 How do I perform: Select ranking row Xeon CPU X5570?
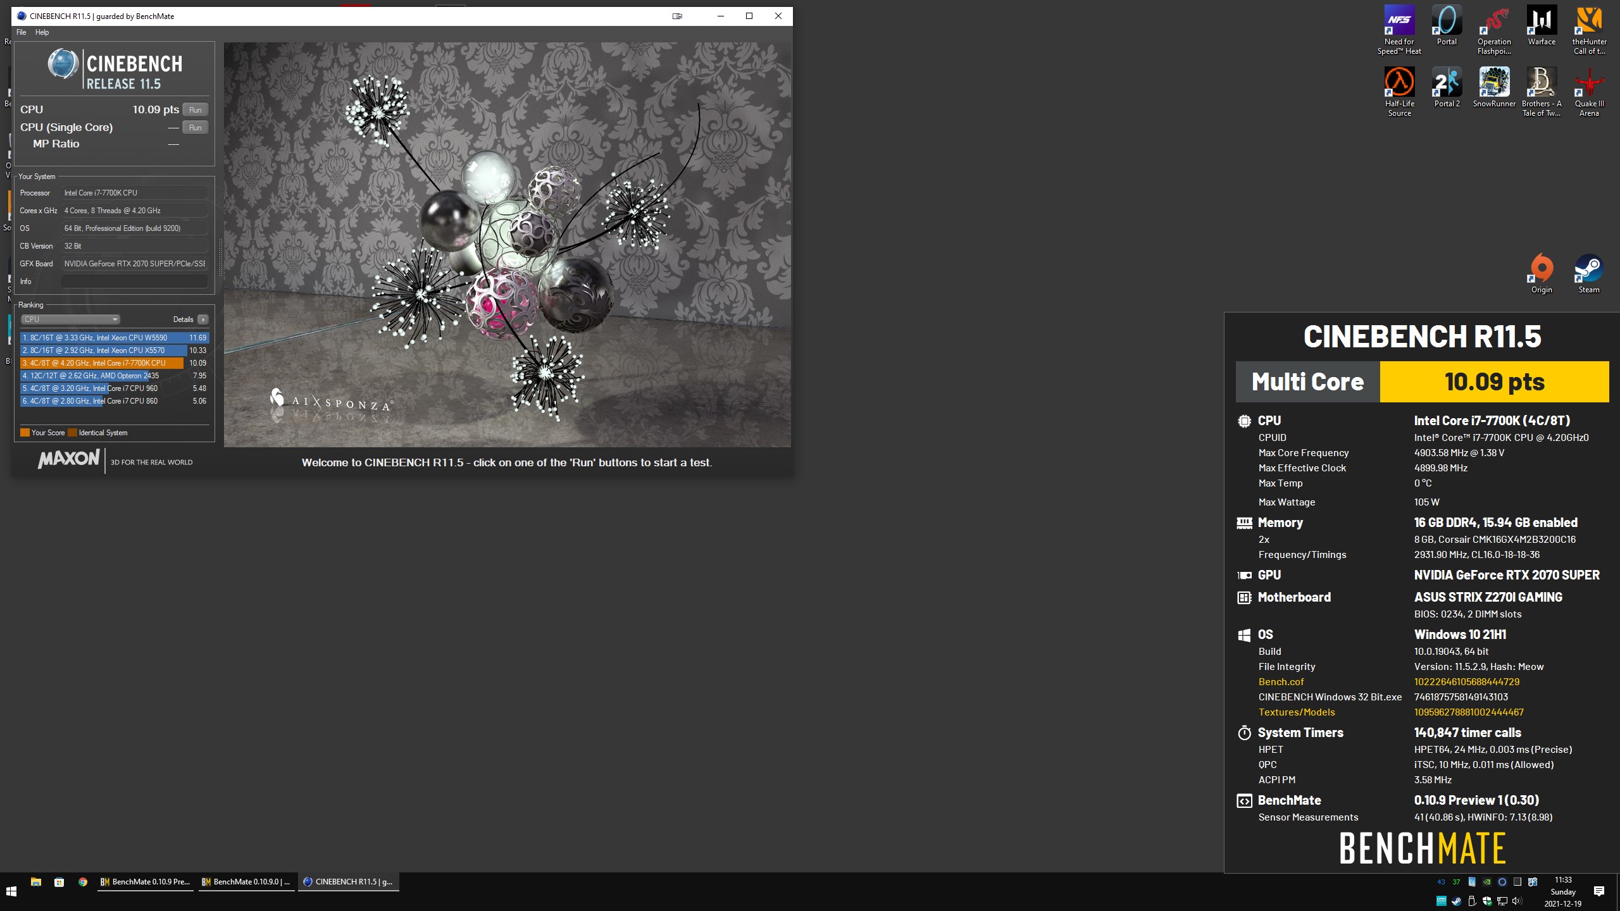pos(115,350)
